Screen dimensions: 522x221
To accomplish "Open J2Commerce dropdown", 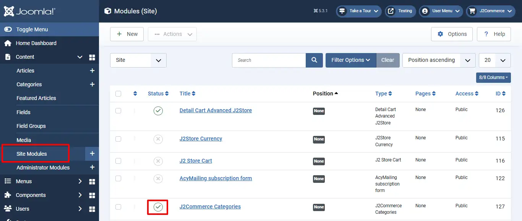I will 491,11.
